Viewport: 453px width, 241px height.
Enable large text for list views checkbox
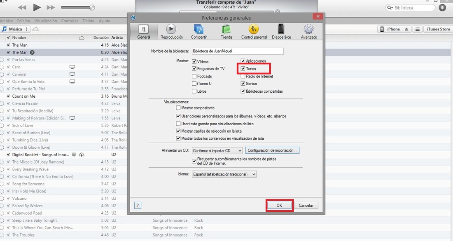click(178, 124)
